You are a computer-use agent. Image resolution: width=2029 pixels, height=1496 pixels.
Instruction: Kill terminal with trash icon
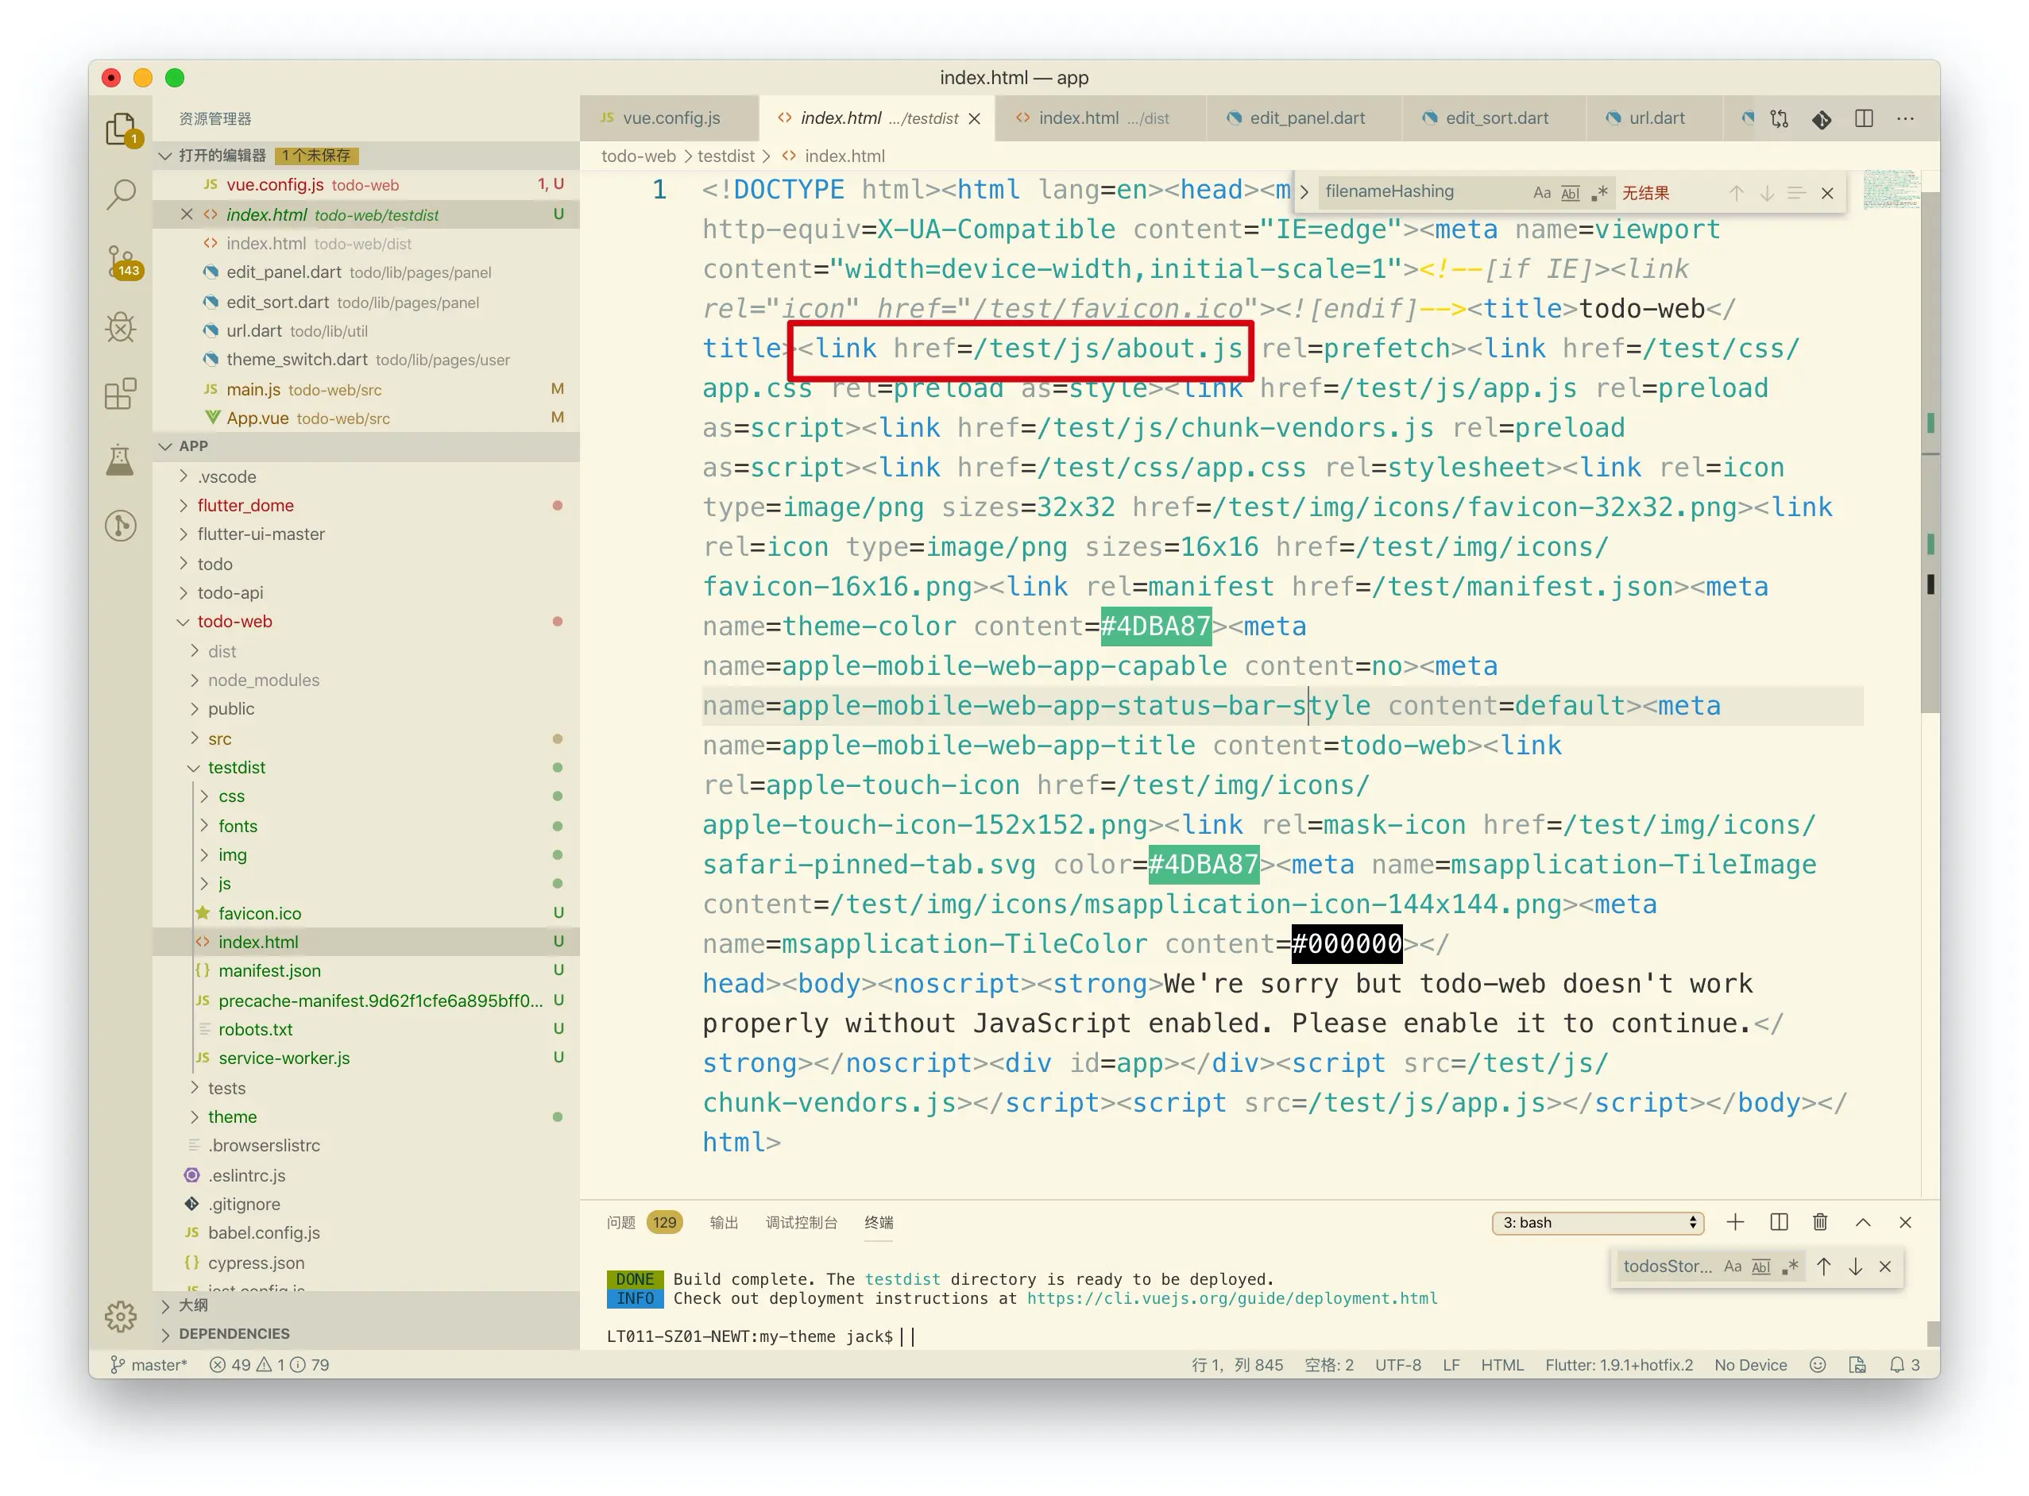tap(1820, 1223)
